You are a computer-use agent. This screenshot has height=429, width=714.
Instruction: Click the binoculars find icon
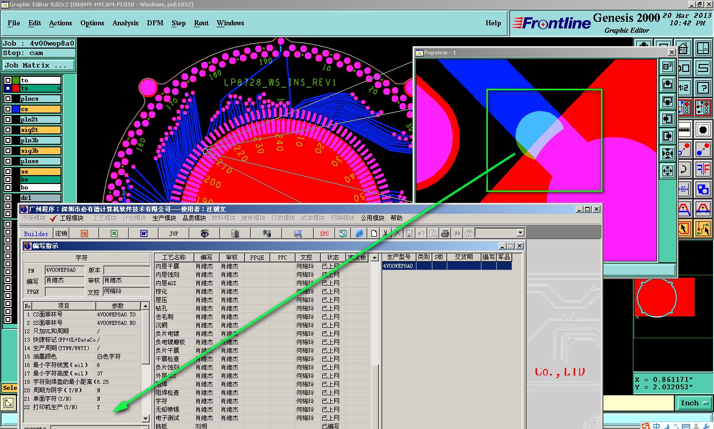click(x=457, y=234)
